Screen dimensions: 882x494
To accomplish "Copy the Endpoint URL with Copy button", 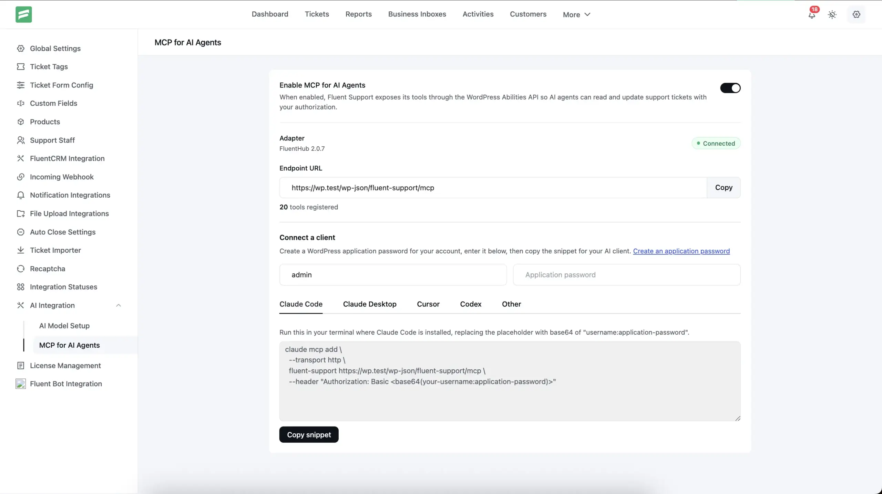I will point(724,188).
